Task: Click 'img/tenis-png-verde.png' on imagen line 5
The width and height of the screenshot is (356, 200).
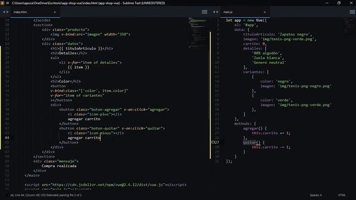Action: 287,39
